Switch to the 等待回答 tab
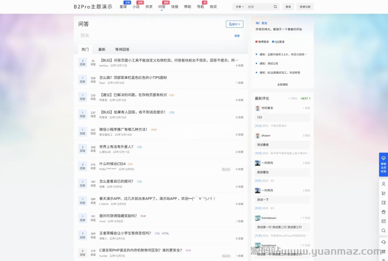 (122, 49)
